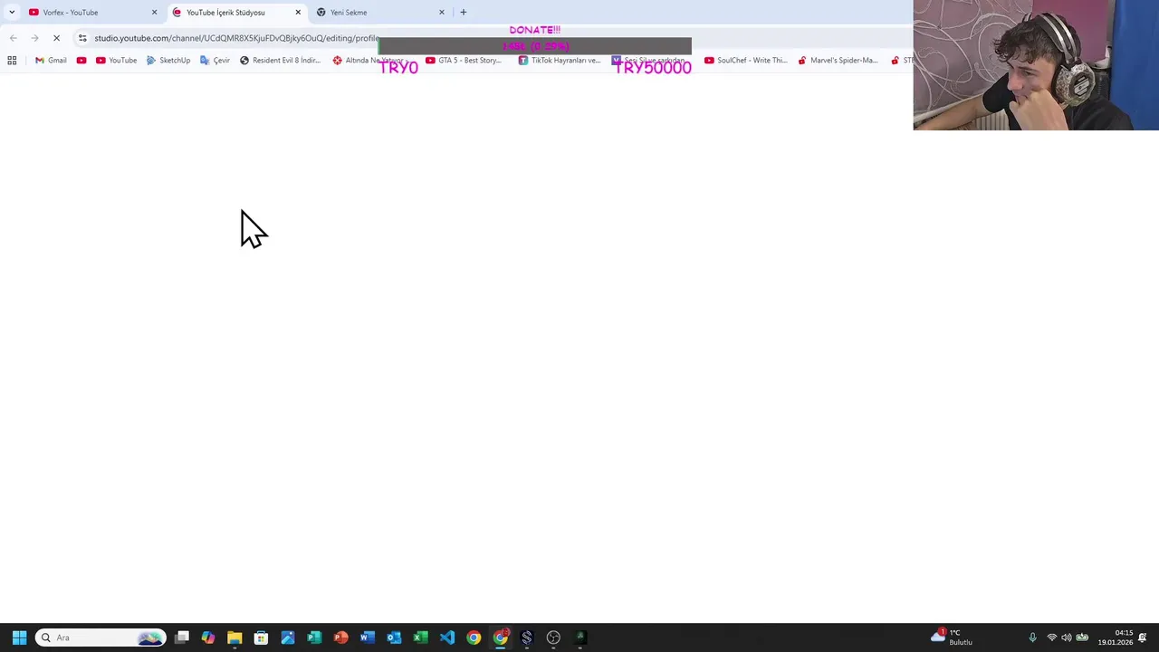Open the Chrome apps grid shortcut
This screenshot has width=1159, height=652.
click(x=12, y=60)
